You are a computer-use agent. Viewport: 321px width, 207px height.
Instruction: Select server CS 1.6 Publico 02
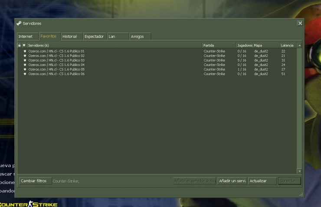(x=157, y=56)
